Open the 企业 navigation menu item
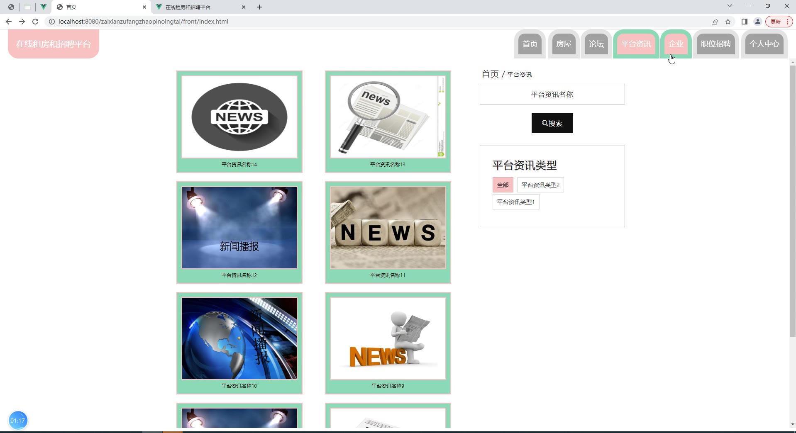The image size is (796, 433). 676,44
